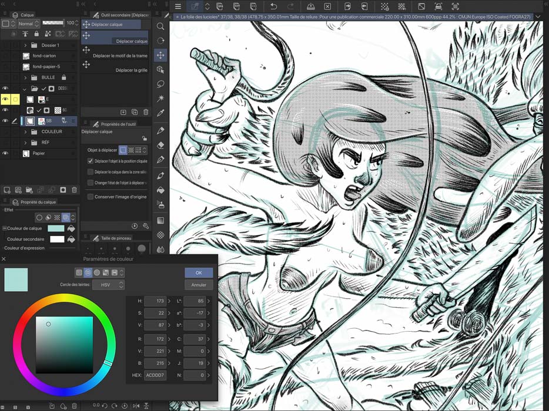Confirm color settings with the OK button
This screenshot has width=549, height=411.
point(198,272)
